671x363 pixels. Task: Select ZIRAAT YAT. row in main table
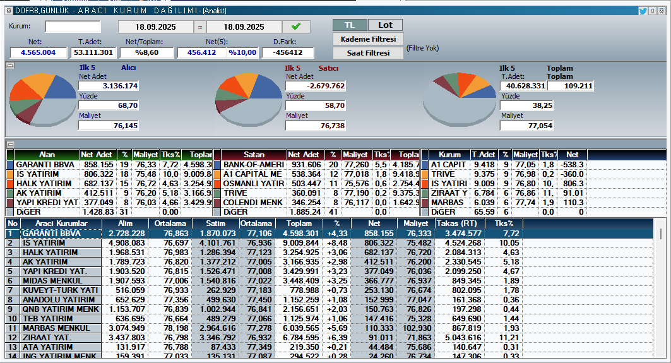pos(329,337)
